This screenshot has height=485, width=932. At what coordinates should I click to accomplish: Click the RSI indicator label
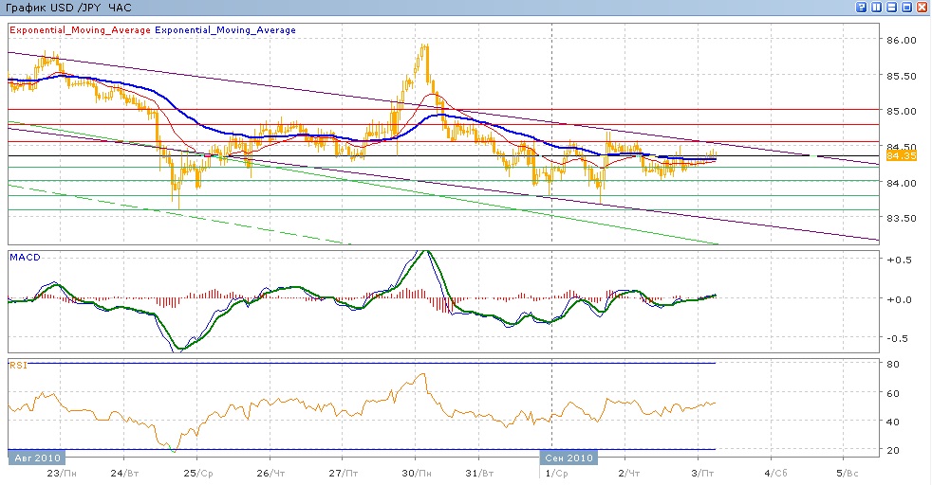[x=17, y=364]
